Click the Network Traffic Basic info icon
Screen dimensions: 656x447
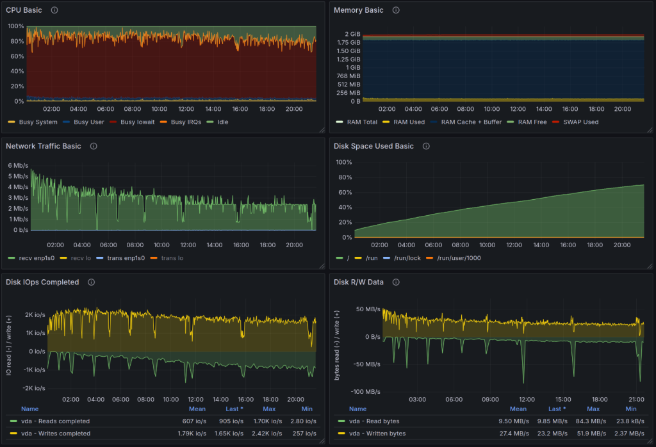coord(94,146)
